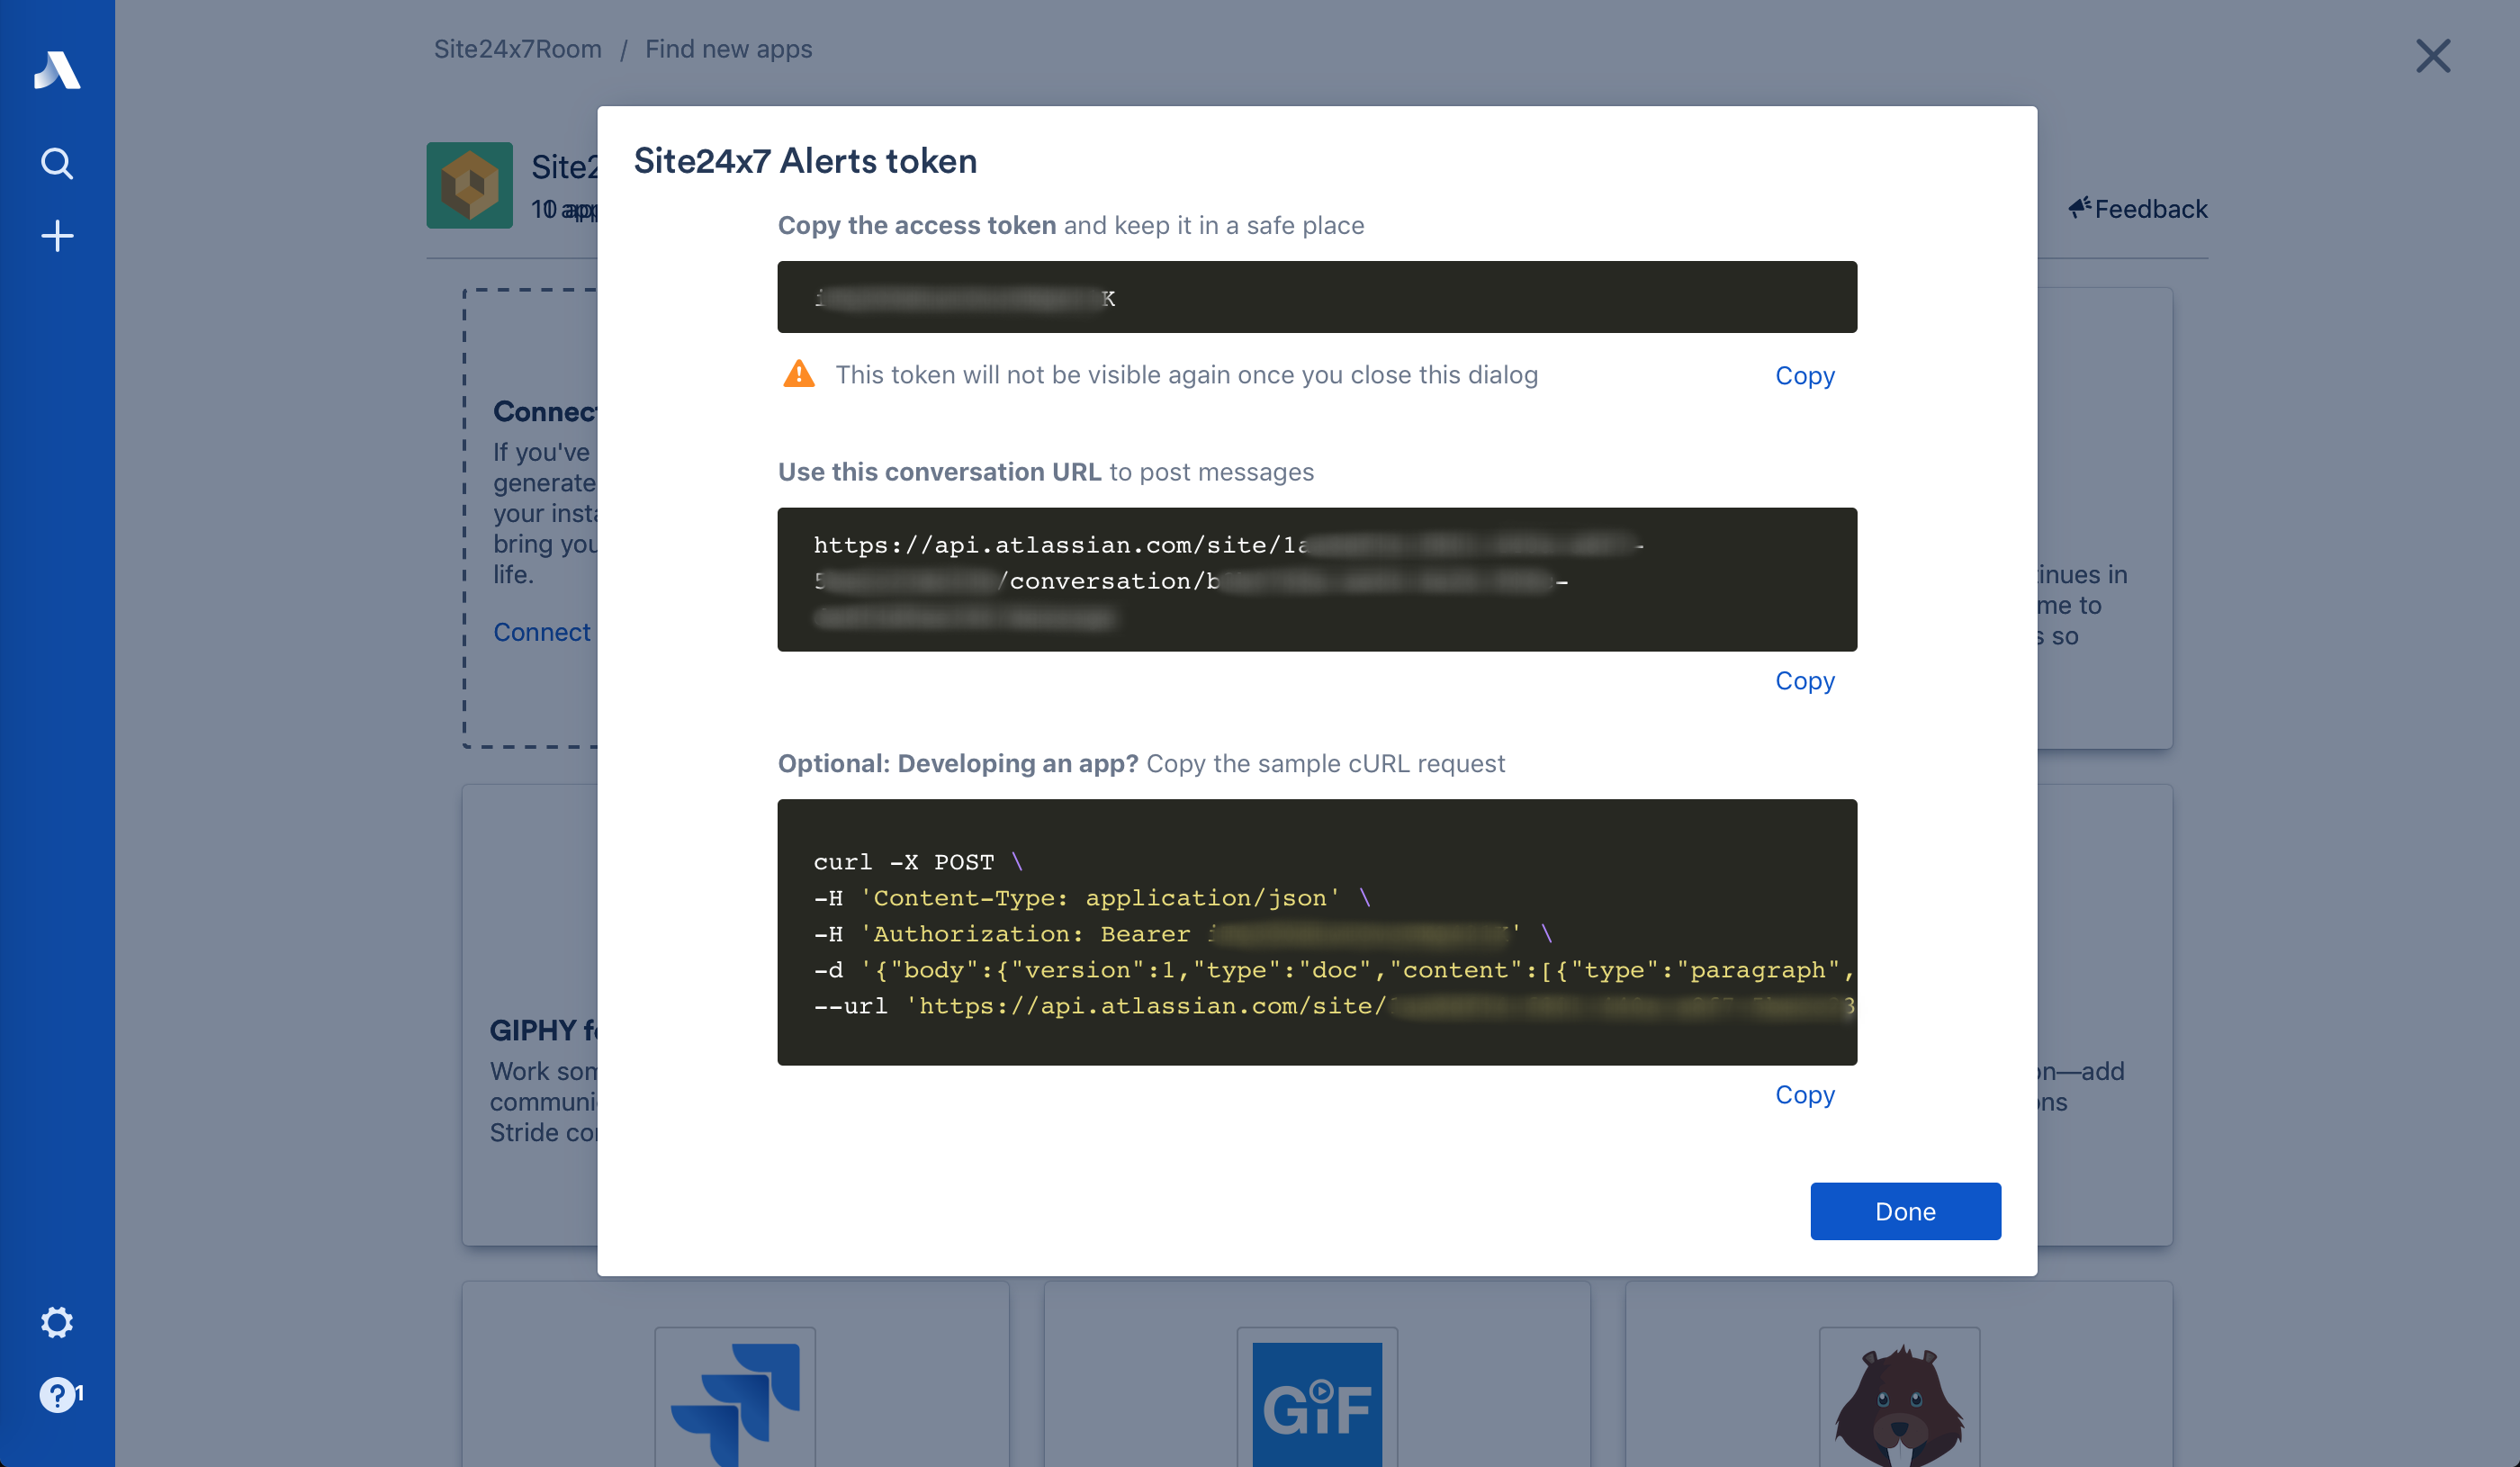Open settings gear in sidebar

click(57, 1322)
